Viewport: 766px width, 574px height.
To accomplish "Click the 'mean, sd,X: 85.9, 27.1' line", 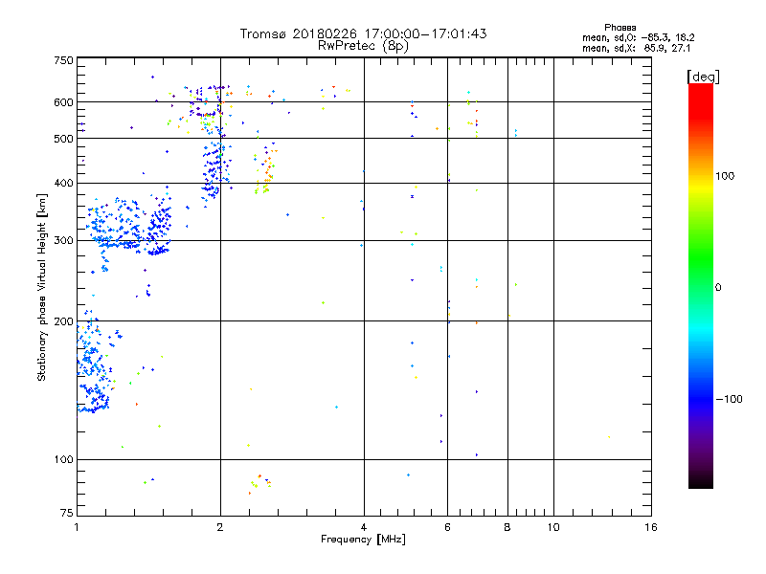I will (x=636, y=48).
